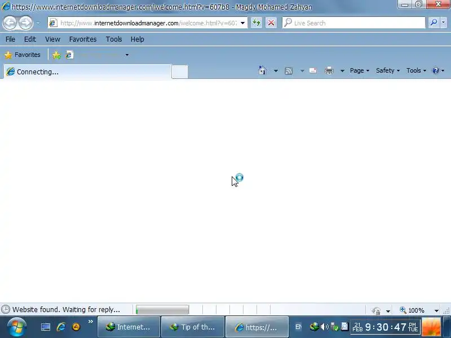Expand security zone dropdown arrow in status bar
451x338 pixels.
(x=388, y=311)
